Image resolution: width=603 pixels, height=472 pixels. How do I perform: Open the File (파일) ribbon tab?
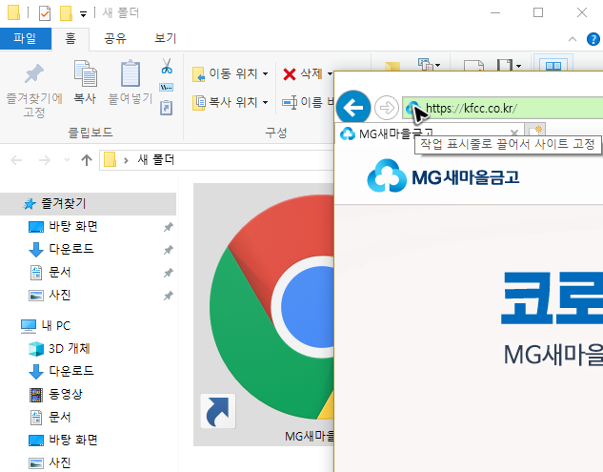(x=26, y=38)
